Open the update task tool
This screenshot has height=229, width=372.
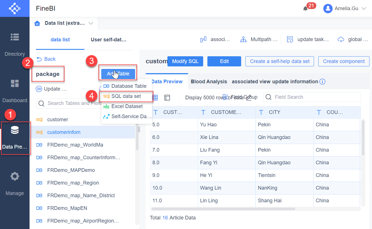click(290, 39)
